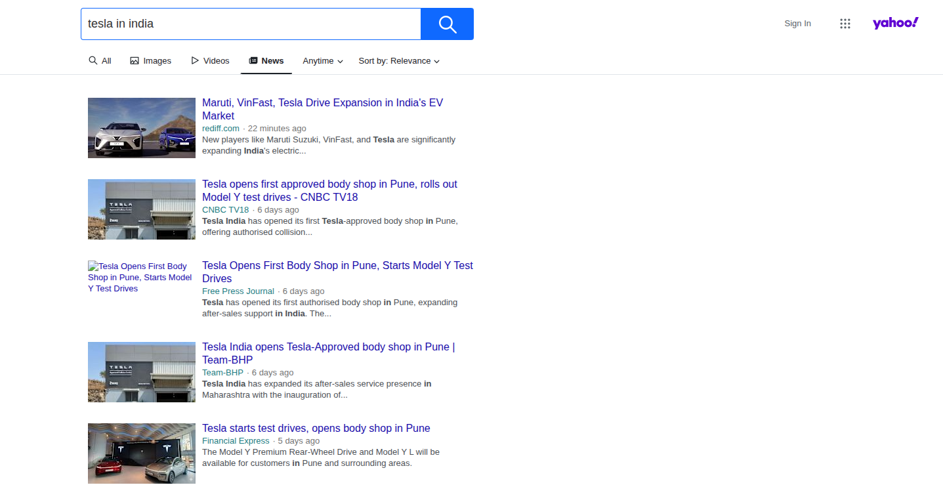Open the Sort by: Relevance dropdown
This screenshot has height=485, width=943.
point(399,60)
